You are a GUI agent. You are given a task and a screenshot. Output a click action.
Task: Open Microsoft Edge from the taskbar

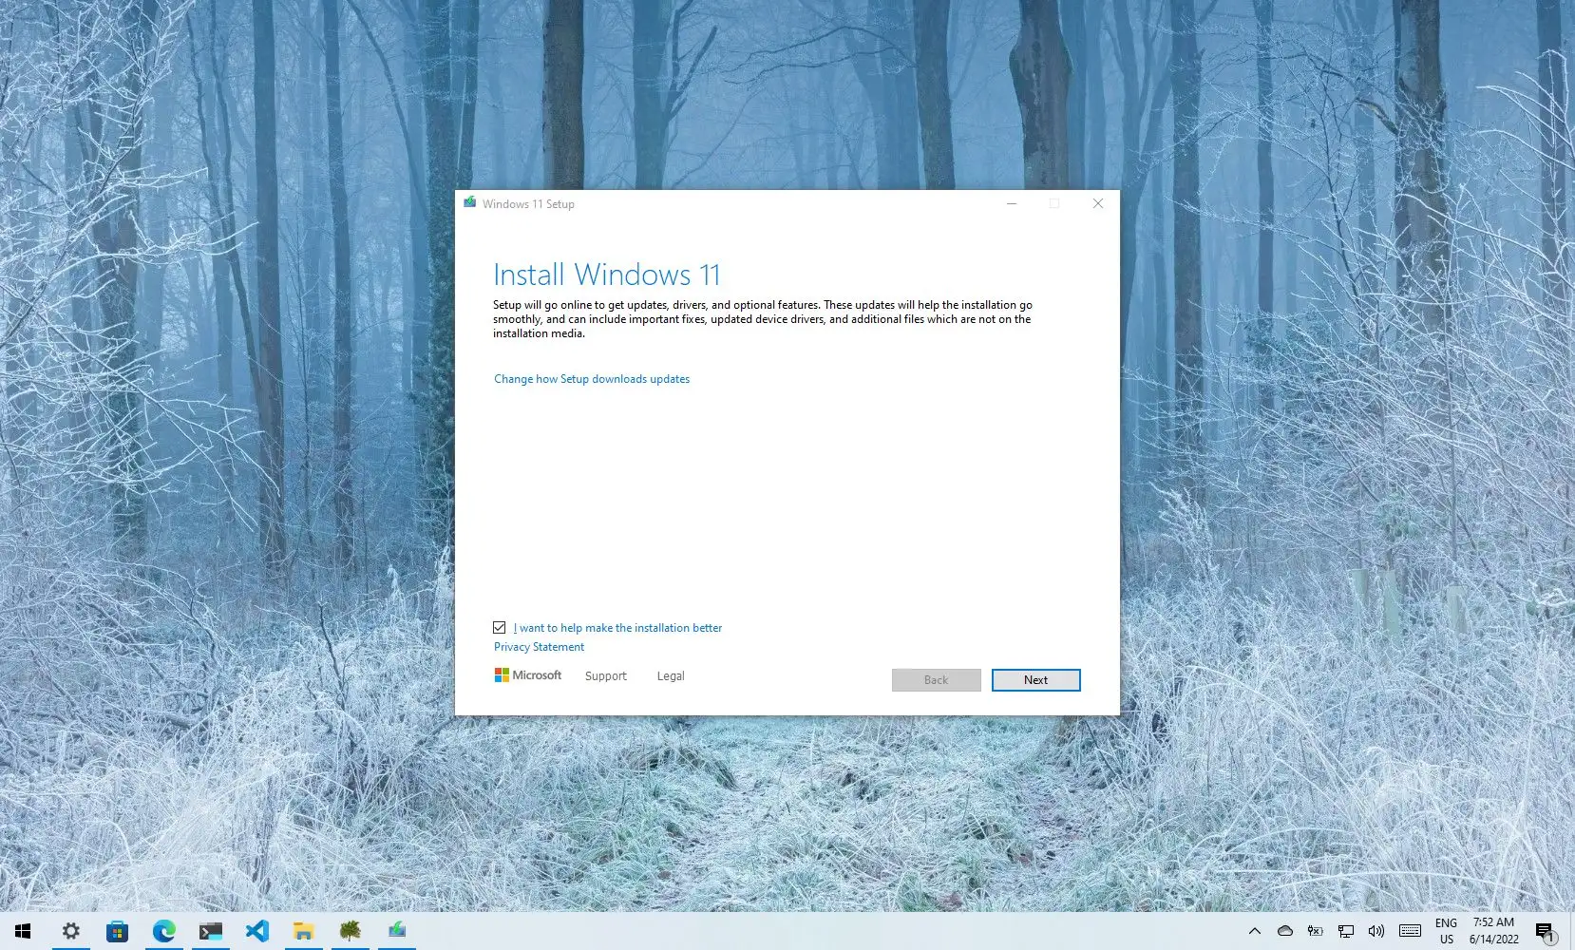tap(164, 931)
